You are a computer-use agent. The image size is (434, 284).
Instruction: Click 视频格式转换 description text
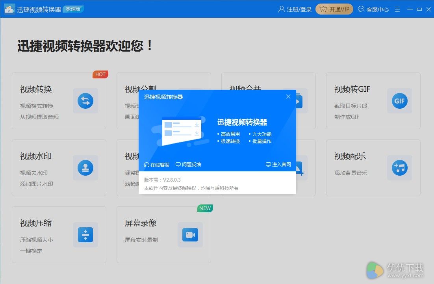[x=37, y=106]
